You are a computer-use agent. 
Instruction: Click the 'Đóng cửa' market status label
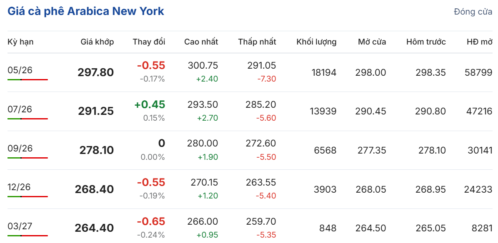(x=473, y=12)
